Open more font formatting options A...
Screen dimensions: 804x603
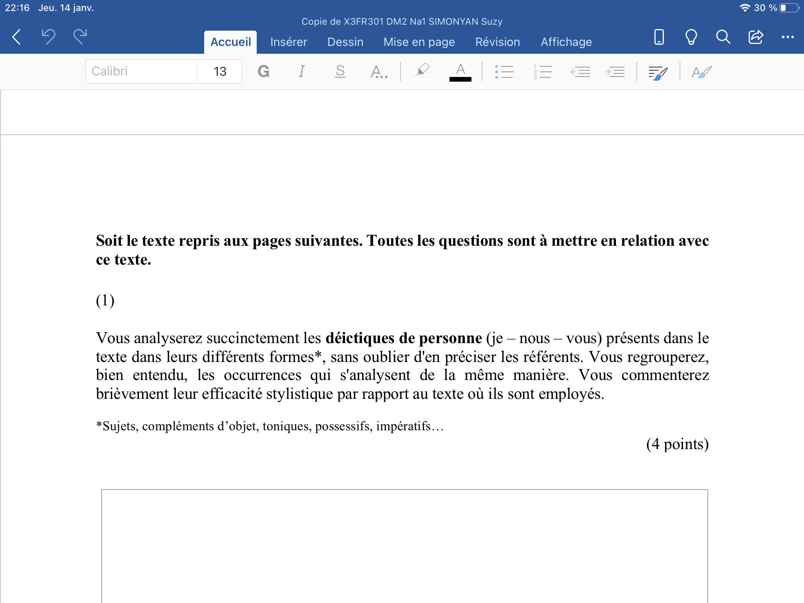[378, 71]
